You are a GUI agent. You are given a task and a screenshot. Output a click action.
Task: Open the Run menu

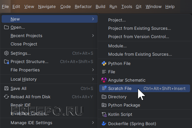click(113, 7)
